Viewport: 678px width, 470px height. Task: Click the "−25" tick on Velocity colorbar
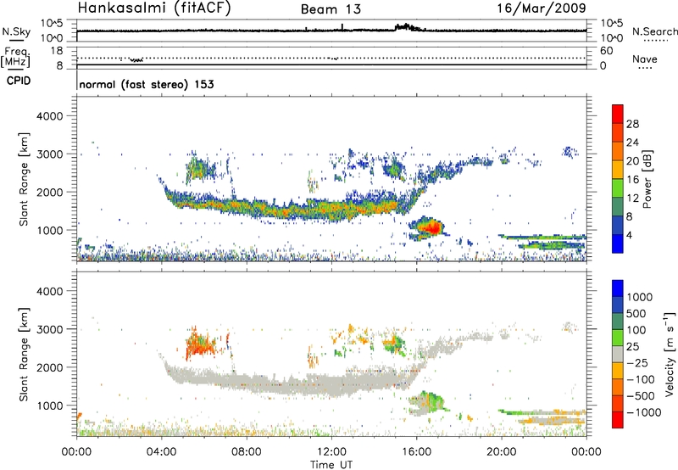pos(637,362)
